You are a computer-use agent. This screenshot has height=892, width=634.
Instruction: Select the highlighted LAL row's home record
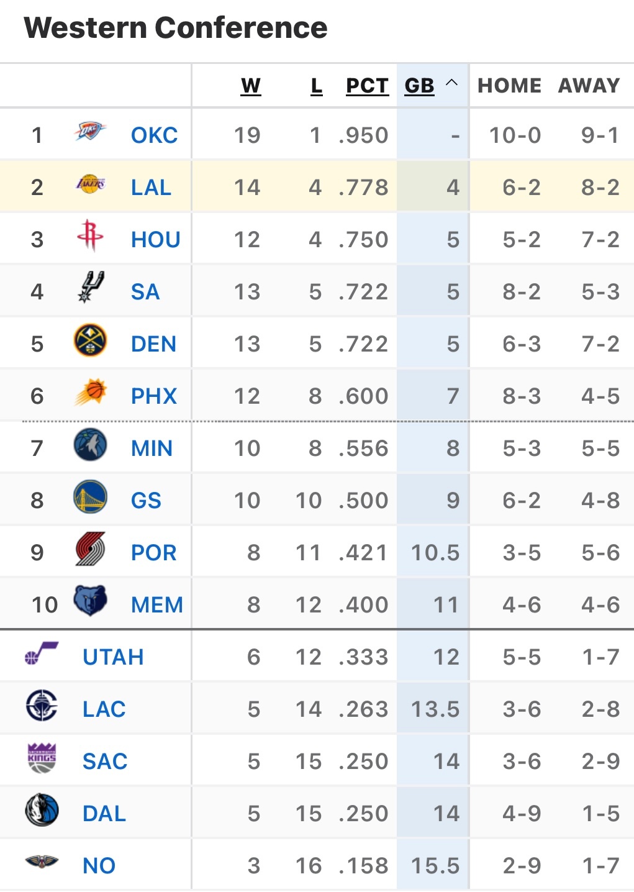tap(521, 188)
